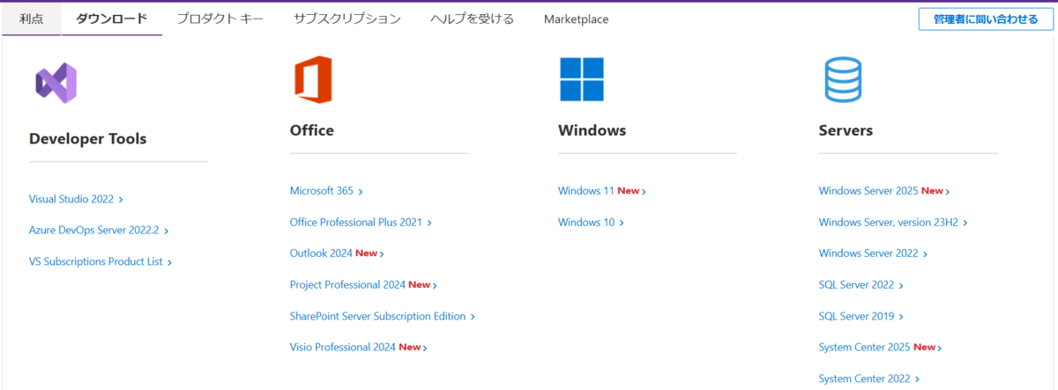This screenshot has width=1058, height=390.
Task: Open the プロダクト キー tab
Action: click(x=220, y=18)
